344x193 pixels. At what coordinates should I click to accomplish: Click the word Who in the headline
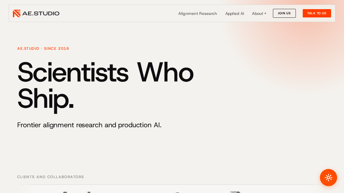click(x=165, y=72)
